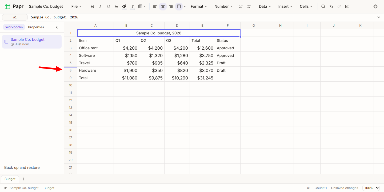This screenshot has width=384, height=192.
Task: Switch to the Workbooks tab
Action: (x=14, y=27)
